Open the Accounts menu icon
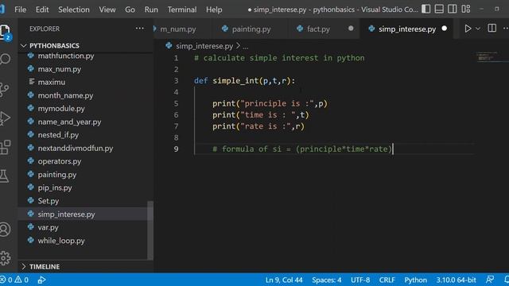This screenshot has width=509, height=286. [5, 230]
